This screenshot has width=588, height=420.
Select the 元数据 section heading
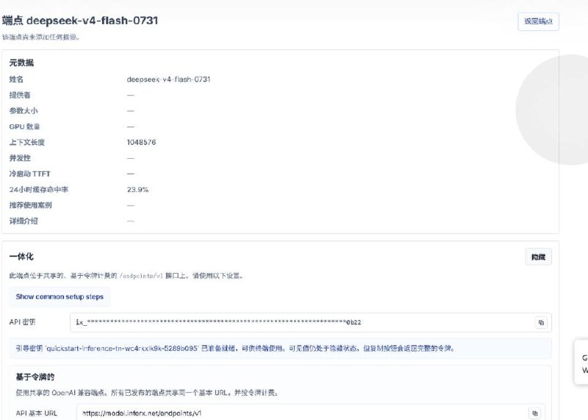click(21, 63)
